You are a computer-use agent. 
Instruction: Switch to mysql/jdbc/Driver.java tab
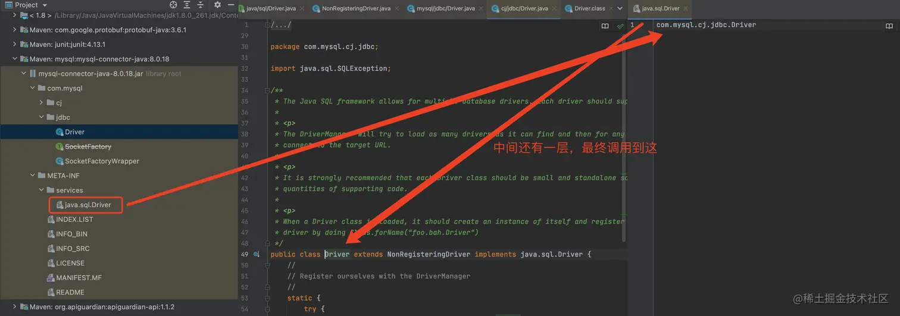coord(445,8)
